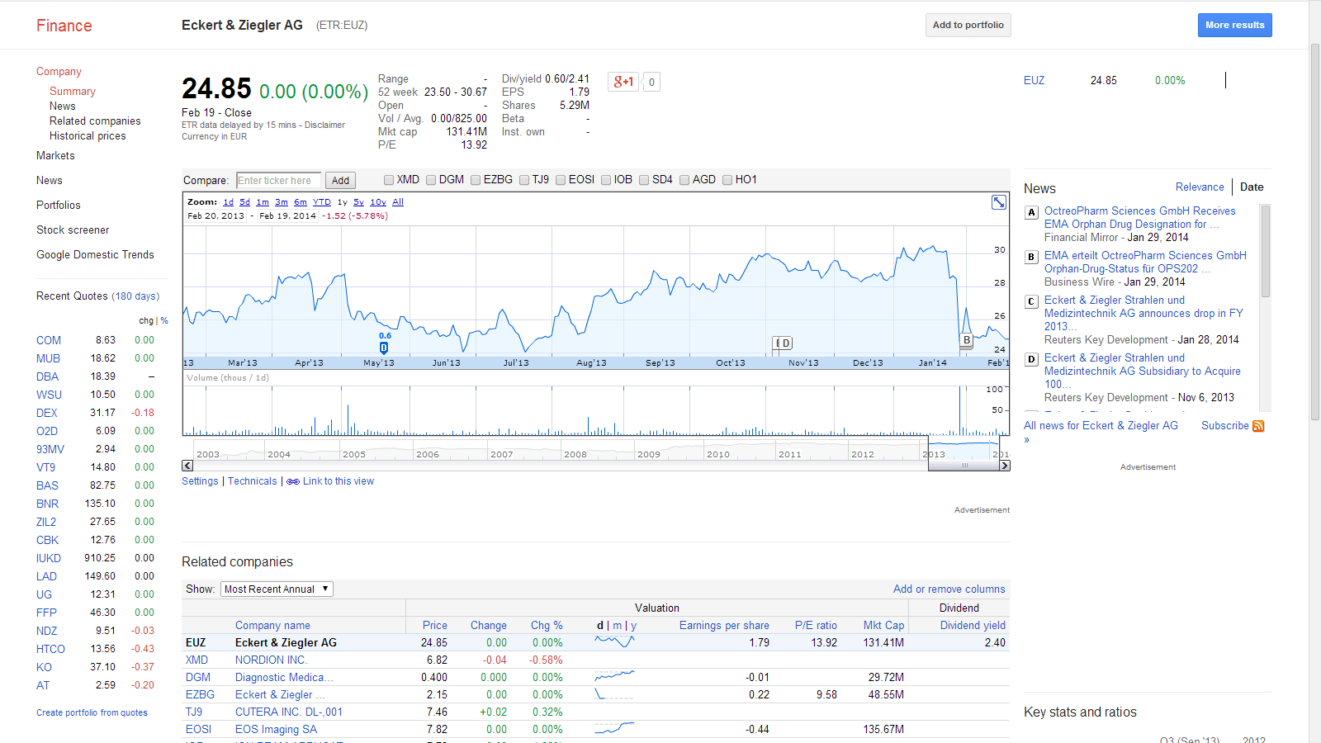This screenshot has height=743, width=1321.
Task: Open OctreoPharm Sciences EMA Orphan Drug news
Action: tap(1140, 218)
